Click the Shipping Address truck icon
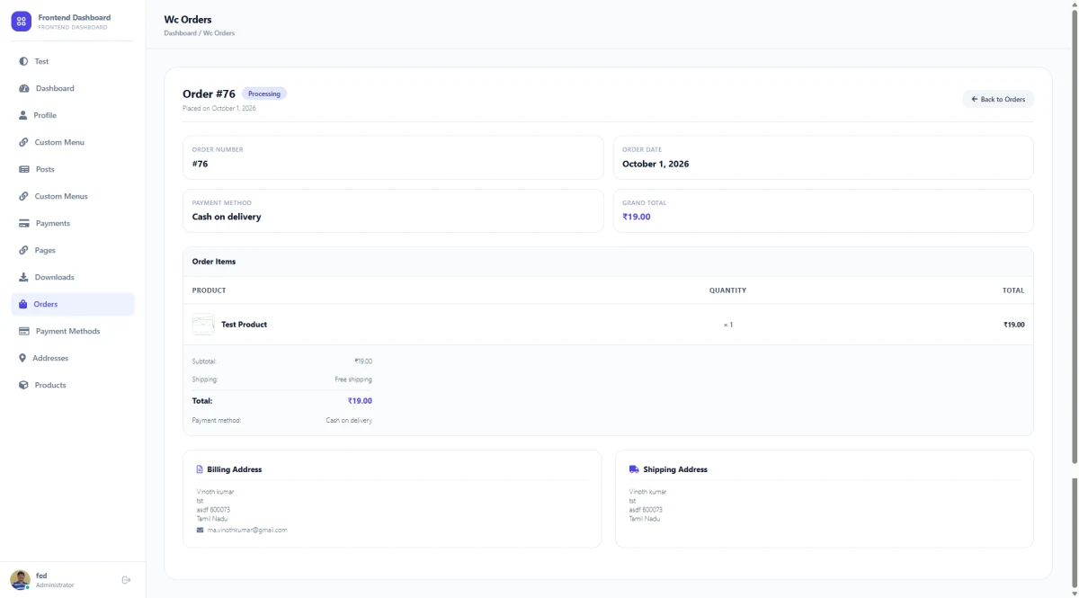Screen dimensions: 1079x598 pos(634,469)
